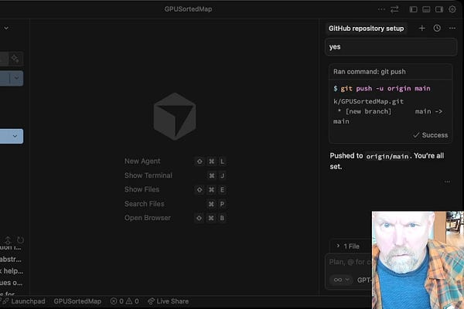Click the 'yes' user message box
Viewport: 464px width, 309px height.
pyautogui.click(x=391, y=47)
